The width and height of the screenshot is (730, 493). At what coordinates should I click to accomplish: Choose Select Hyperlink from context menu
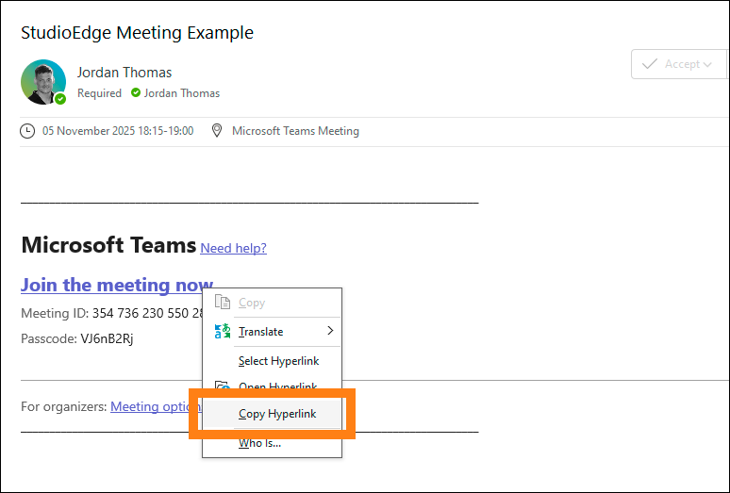pyautogui.click(x=272, y=361)
